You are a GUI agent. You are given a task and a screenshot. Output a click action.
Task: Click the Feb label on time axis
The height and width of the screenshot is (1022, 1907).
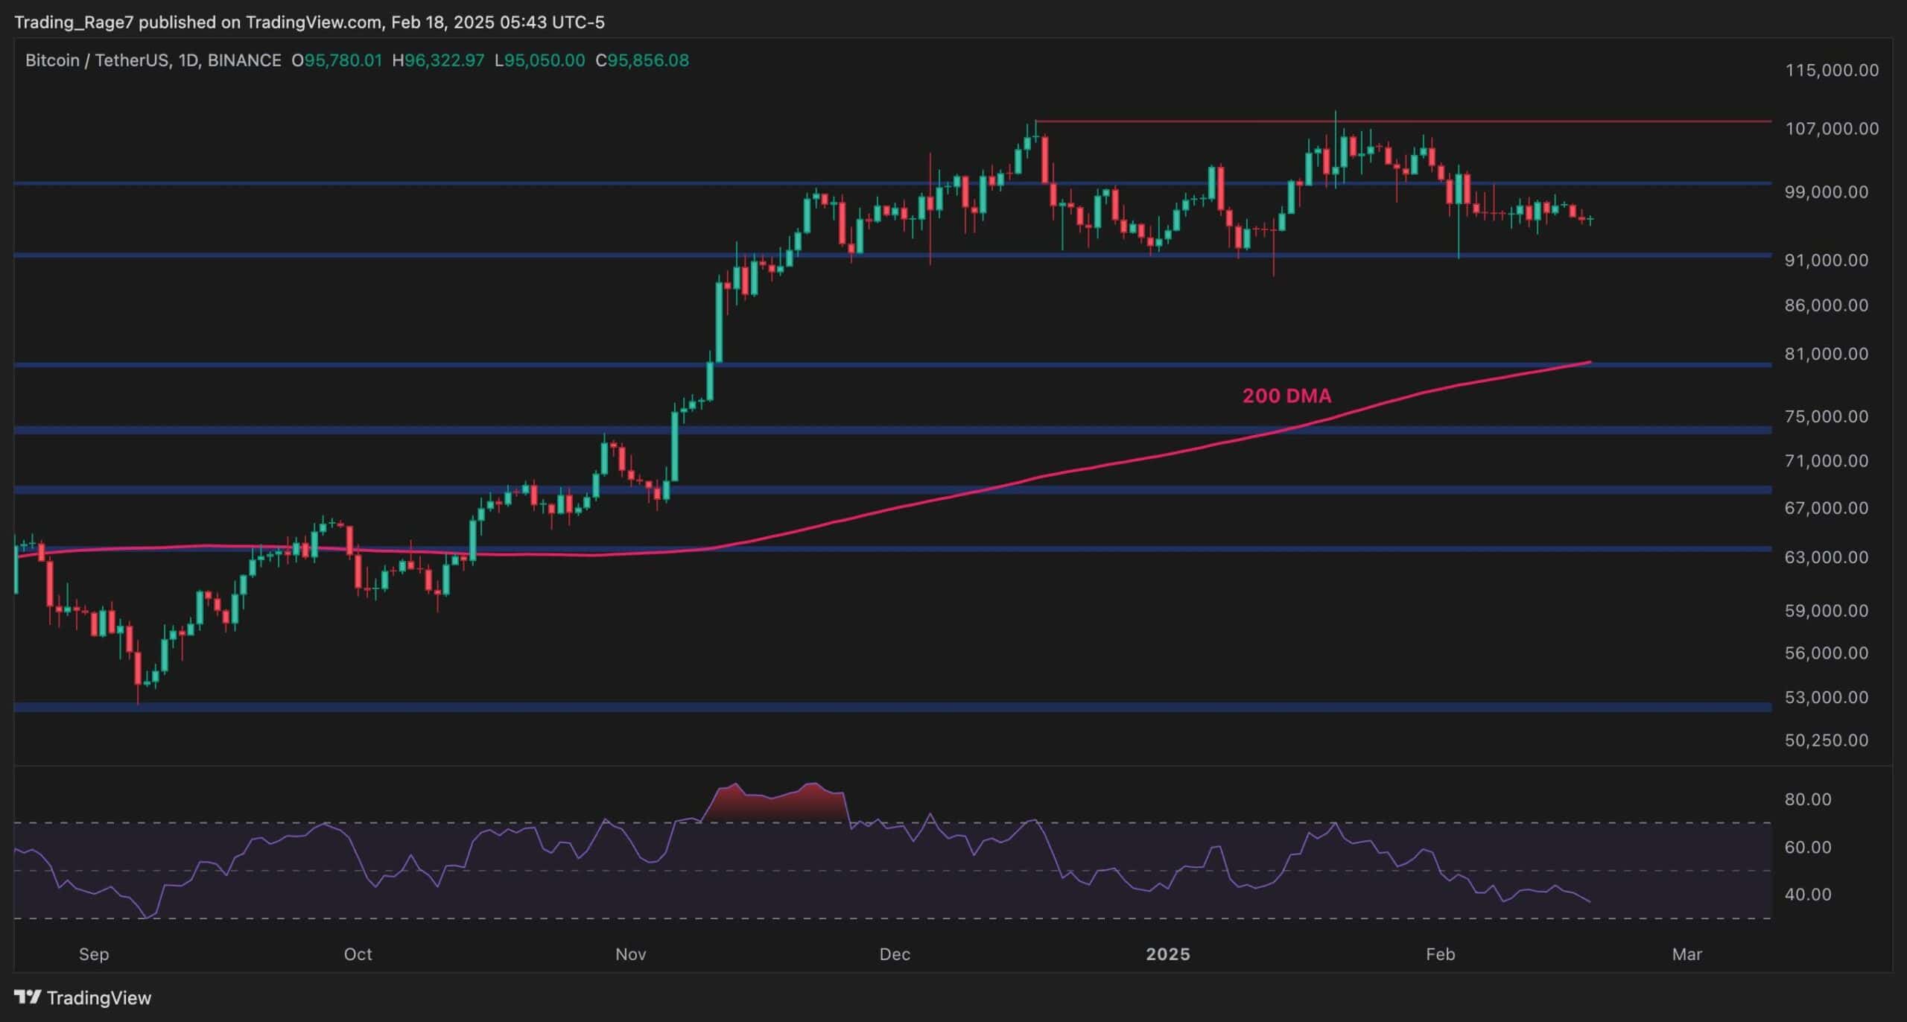[x=1440, y=954]
